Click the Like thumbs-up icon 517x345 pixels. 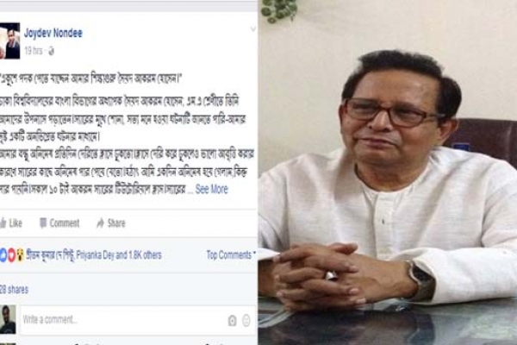point(3,223)
